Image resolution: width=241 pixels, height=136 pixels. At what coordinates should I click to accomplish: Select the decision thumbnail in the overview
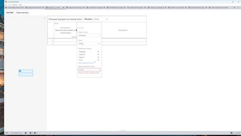pyautogui.click(x=26, y=73)
